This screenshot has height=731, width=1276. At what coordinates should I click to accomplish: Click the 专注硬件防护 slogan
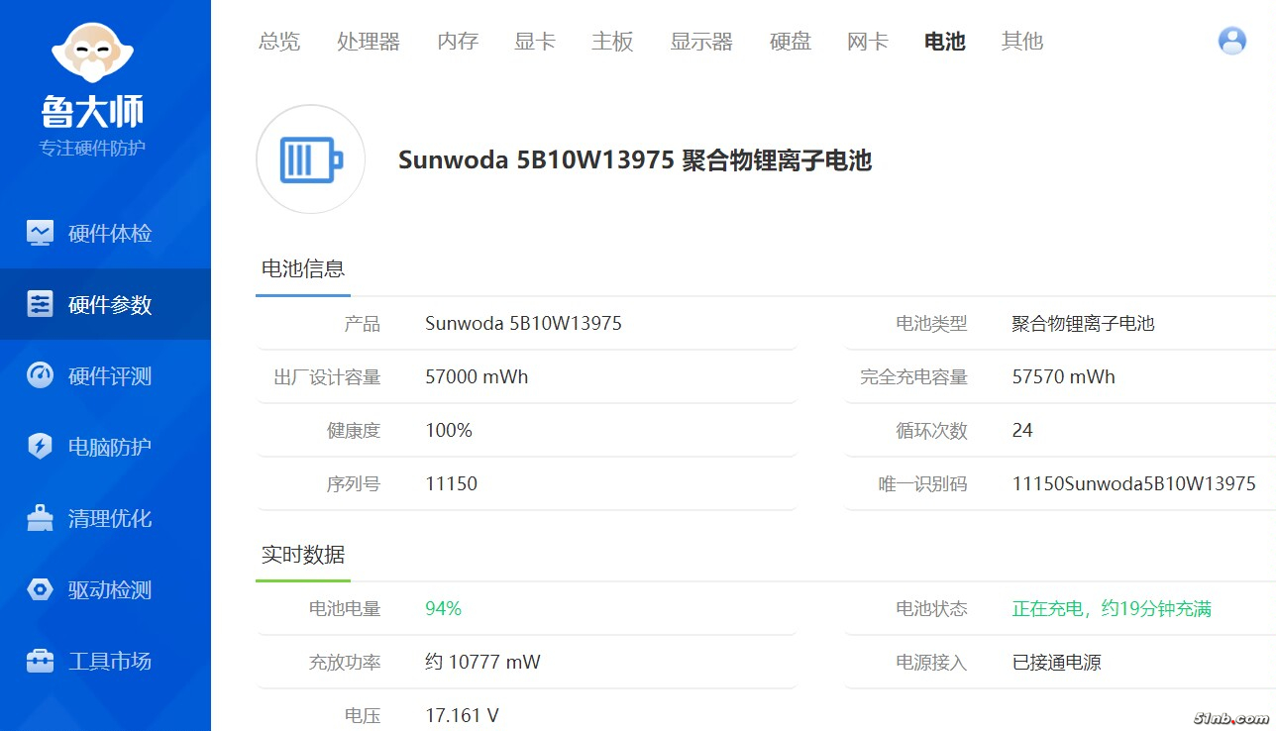[92, 148]
